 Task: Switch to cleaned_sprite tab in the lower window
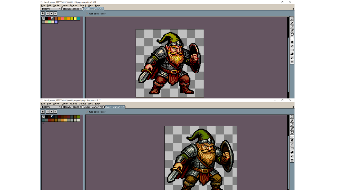point(71,107)
